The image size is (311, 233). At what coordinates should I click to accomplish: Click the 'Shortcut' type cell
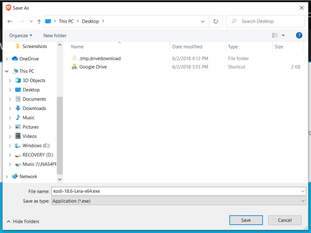[x=236, y=67]
